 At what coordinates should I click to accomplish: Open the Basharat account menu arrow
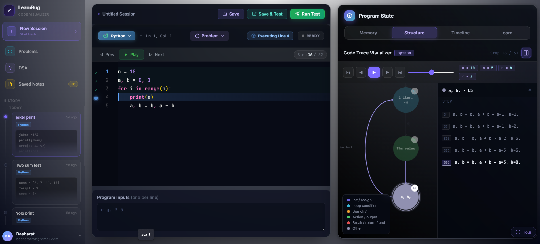pyautogui.click(x=80, y=236)
